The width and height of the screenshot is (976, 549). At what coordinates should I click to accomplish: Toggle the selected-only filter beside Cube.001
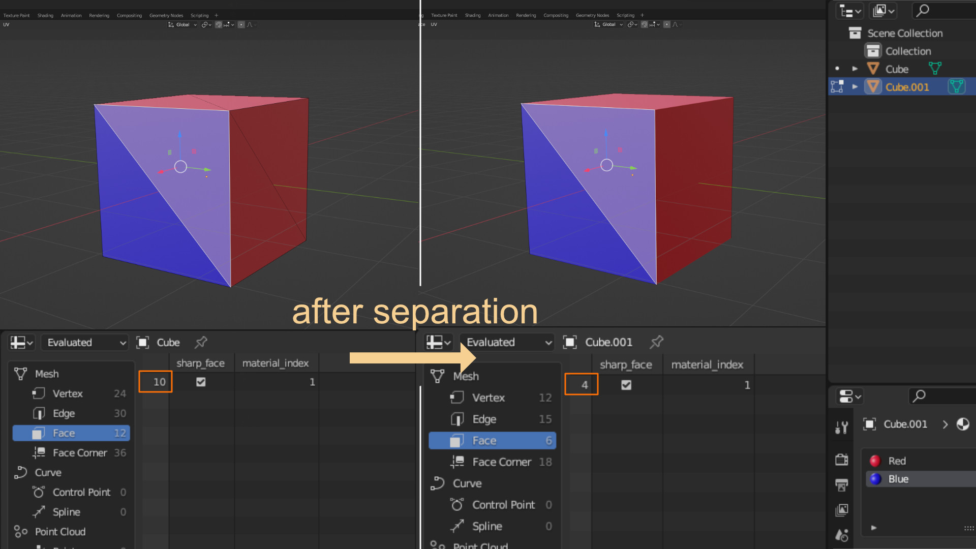point(570,342)
